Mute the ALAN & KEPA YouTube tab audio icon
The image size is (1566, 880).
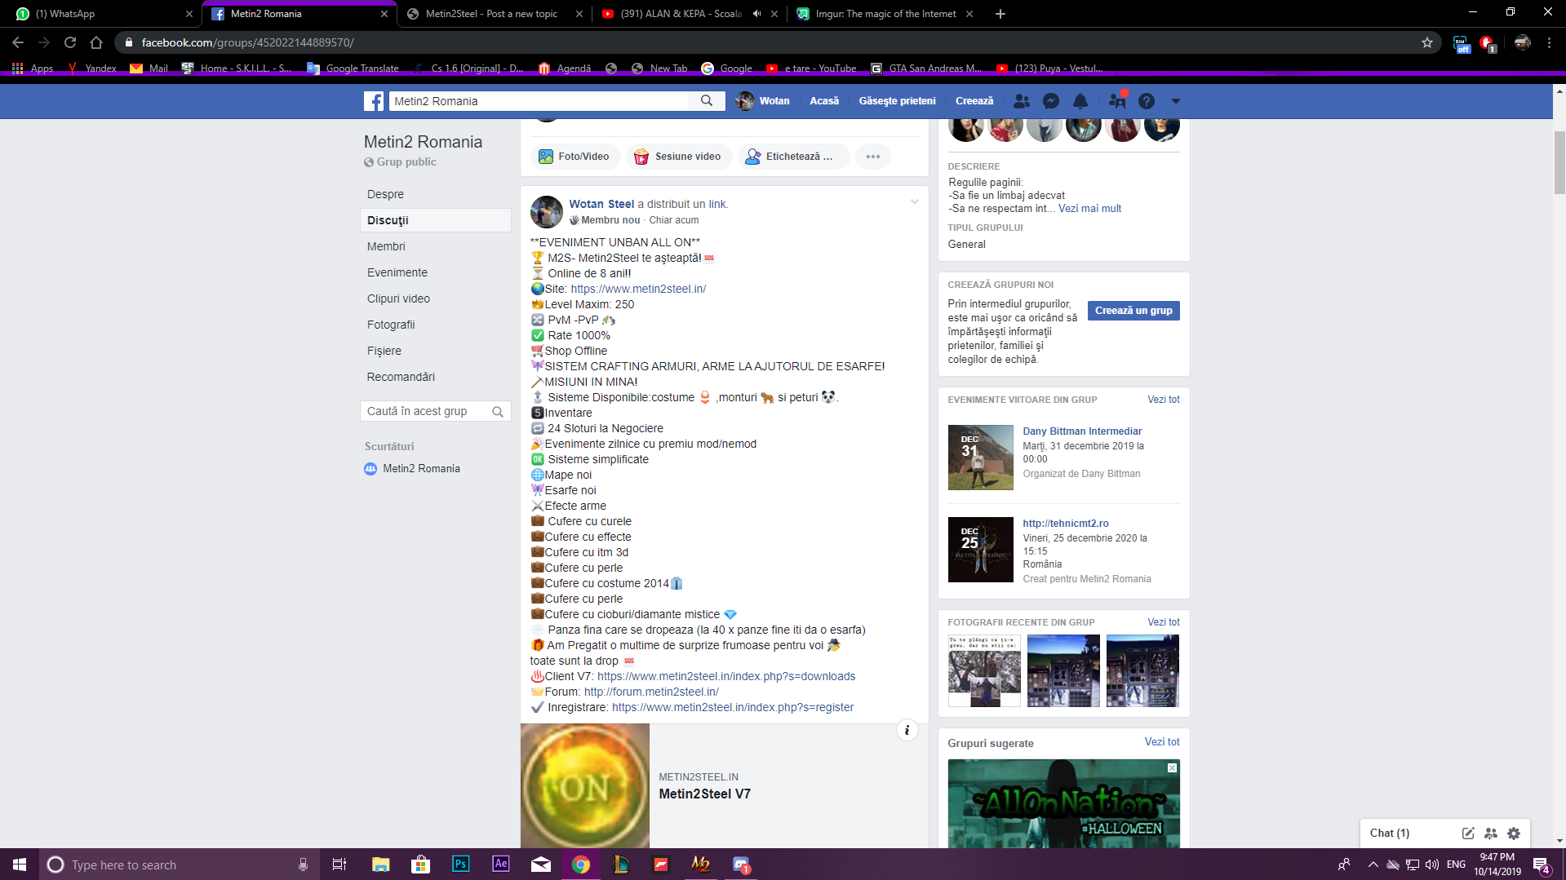pyautogui.click(x=756, y=14)
